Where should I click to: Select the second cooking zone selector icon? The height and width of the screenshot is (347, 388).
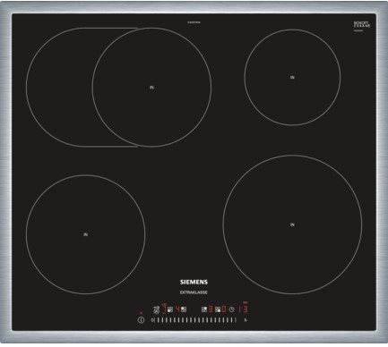[x=184, y=309]
